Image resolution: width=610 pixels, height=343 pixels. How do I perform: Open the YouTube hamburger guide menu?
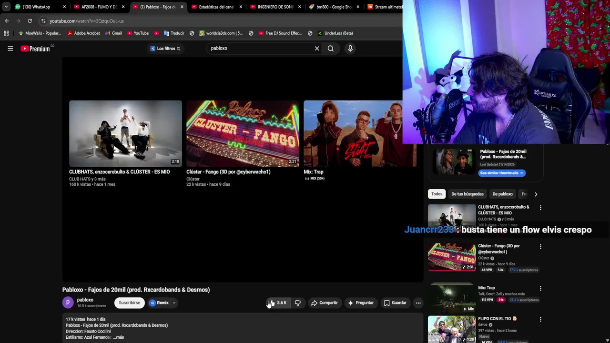(x=10, y=48)
